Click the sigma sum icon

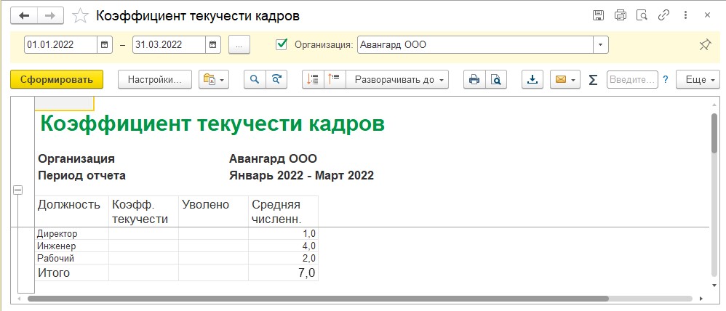pyautogui.click(x=593, y=80)
